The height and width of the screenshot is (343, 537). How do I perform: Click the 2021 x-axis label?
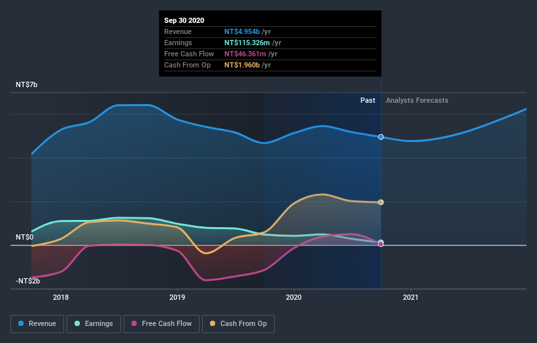coord(411,297)
